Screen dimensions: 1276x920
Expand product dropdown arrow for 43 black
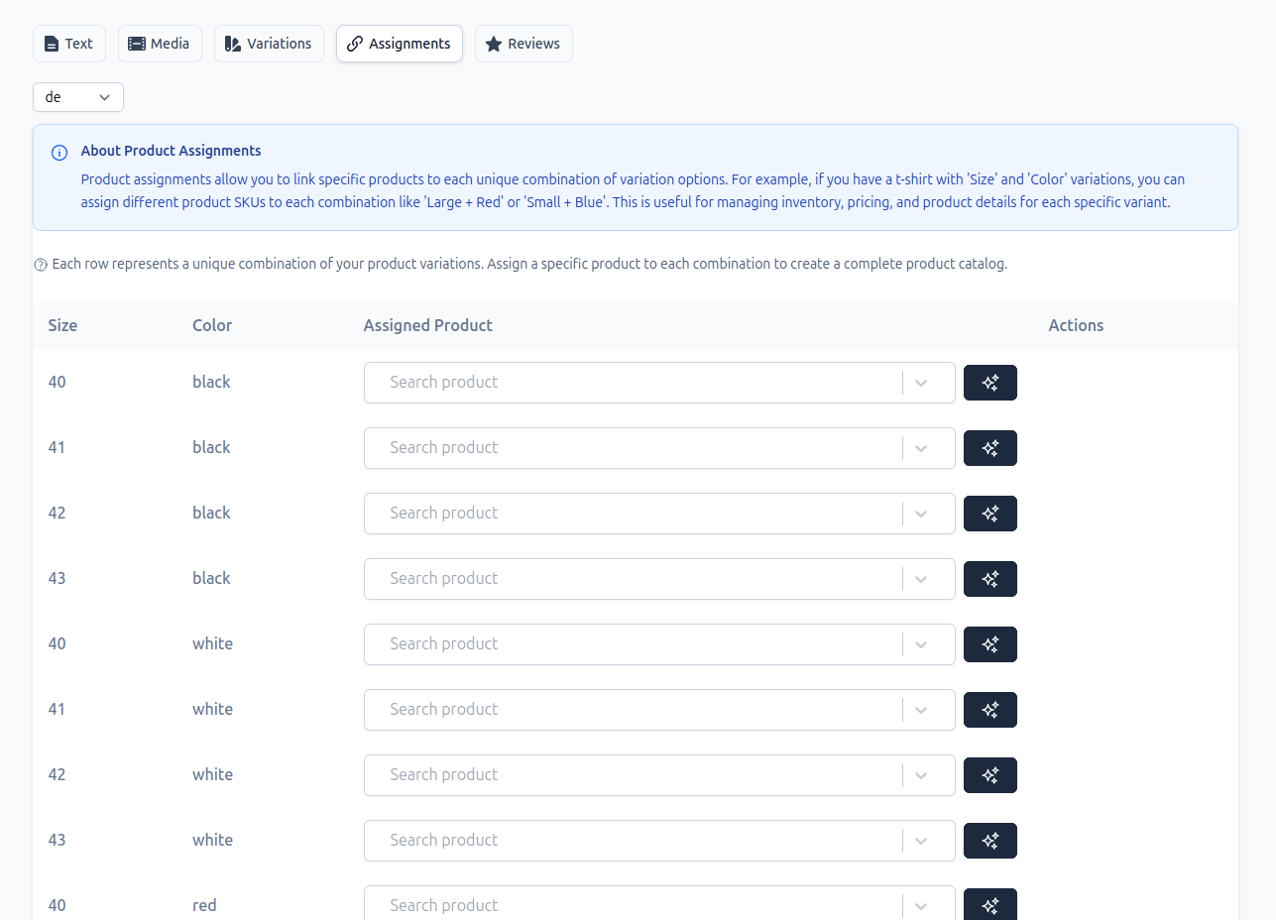[x=921, y=579]
